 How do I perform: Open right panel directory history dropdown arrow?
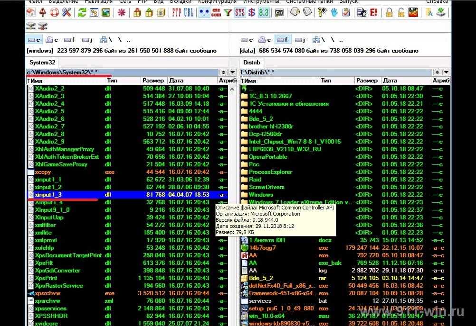[x=446, y=72]
